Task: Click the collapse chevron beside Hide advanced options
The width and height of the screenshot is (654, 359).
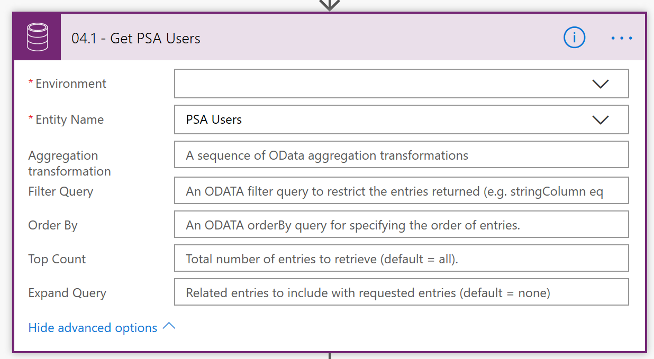Action: (x=169, y=327)
